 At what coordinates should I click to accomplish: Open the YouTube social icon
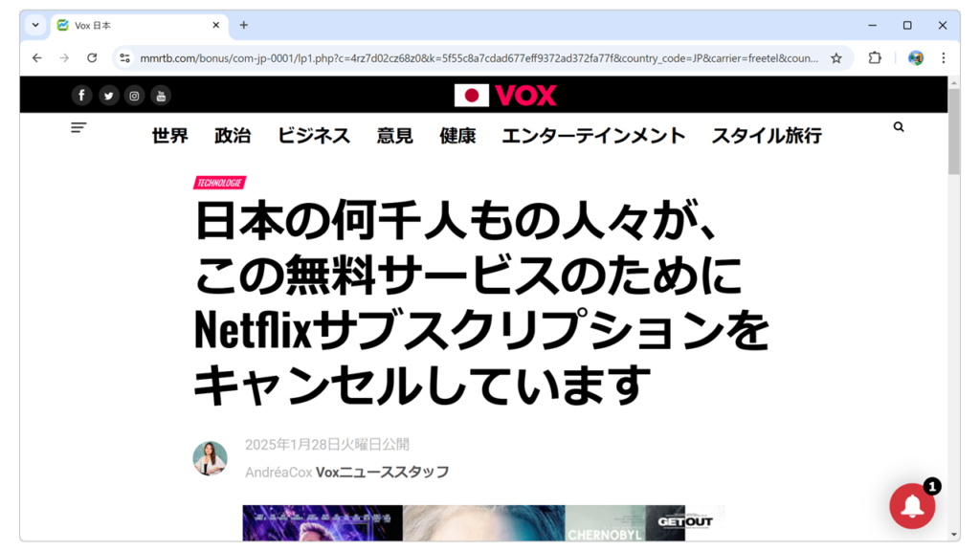[161, 95]
